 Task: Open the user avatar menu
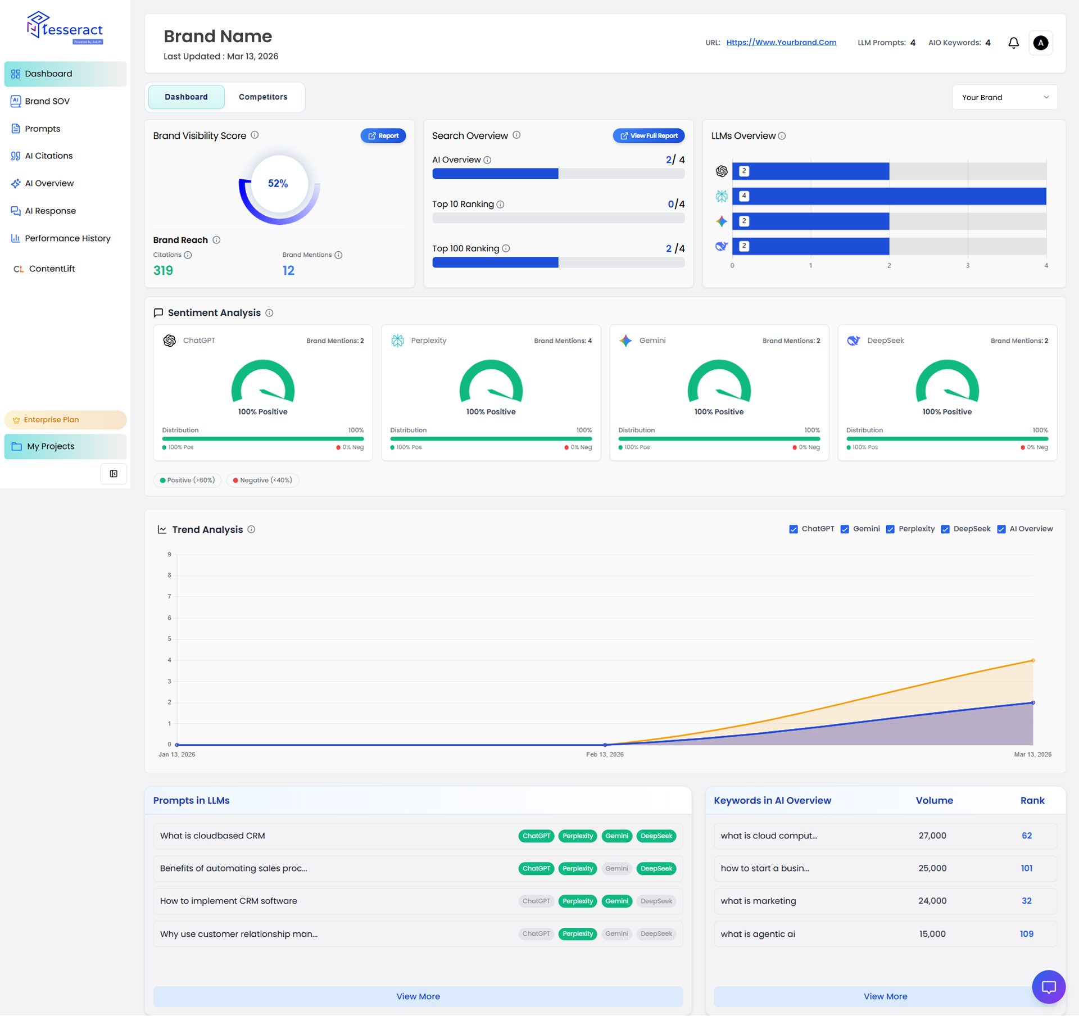pos(1040,43)
